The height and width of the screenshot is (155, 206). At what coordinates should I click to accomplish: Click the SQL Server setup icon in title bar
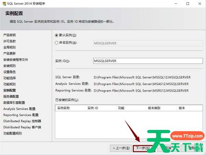pos(4,4)
